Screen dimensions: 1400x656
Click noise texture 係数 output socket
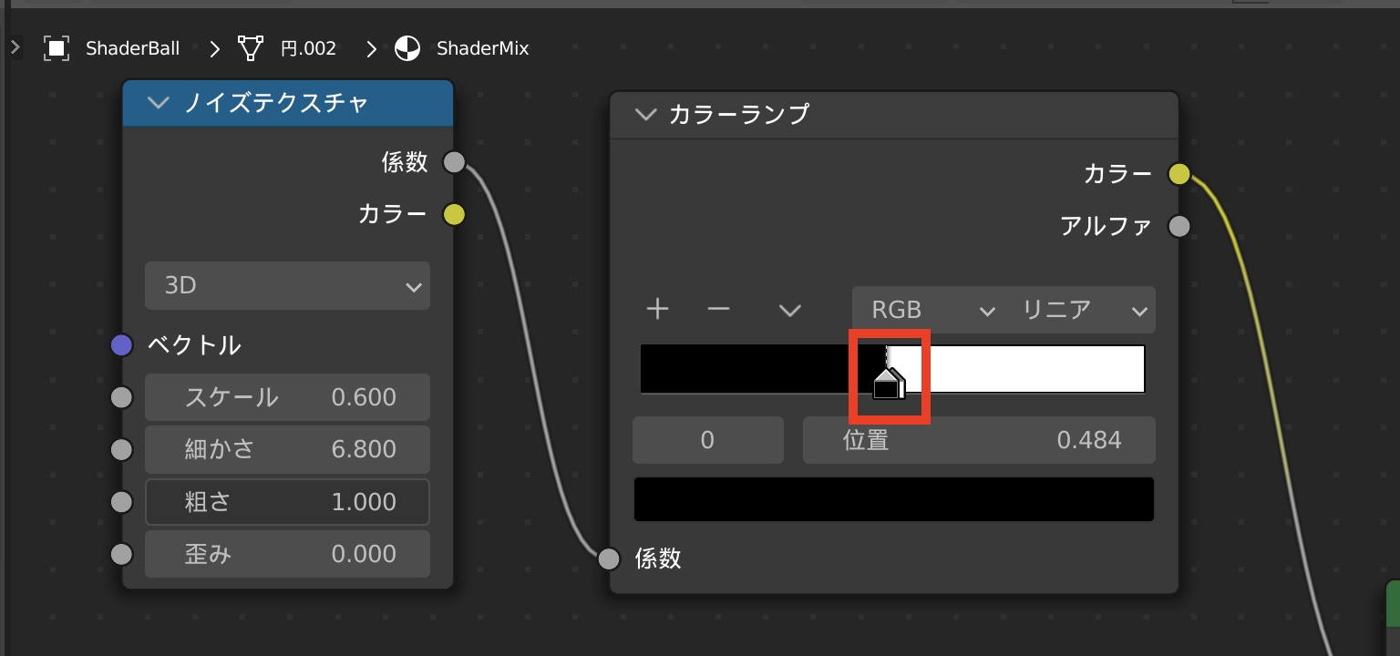pos(454,162)
